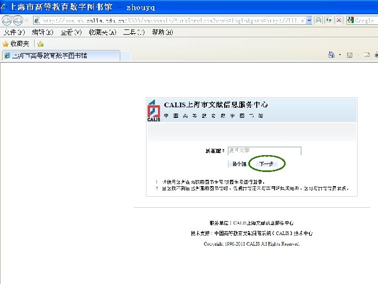Open the 文件(F) menu

(x=14, y=32)
